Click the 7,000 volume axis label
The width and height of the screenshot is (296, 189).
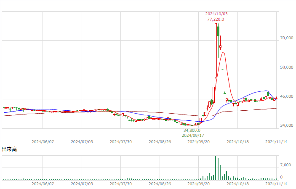(x=285, y=165)
